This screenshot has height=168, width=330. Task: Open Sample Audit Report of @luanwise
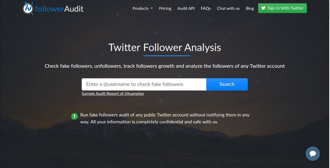point(113,93)
